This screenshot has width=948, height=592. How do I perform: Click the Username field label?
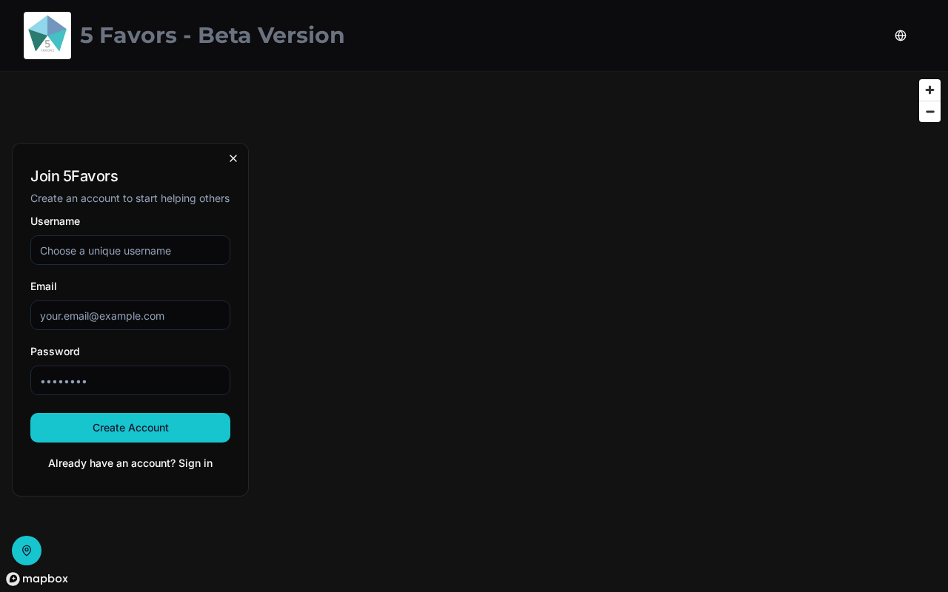pos(55,221)
